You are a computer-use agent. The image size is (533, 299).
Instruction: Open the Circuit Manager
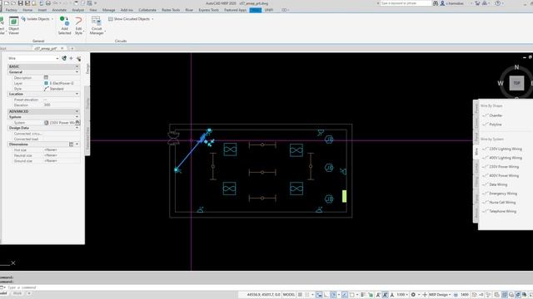point(97,26)
